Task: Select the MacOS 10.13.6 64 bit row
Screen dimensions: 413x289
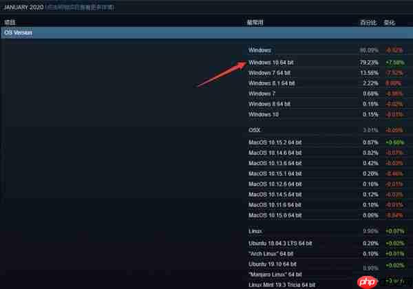Action: coord(326,163)
